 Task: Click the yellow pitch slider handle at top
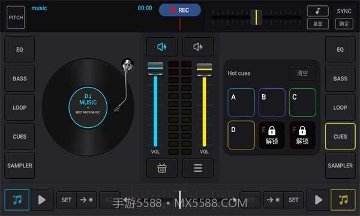click(x=256, y=17)
